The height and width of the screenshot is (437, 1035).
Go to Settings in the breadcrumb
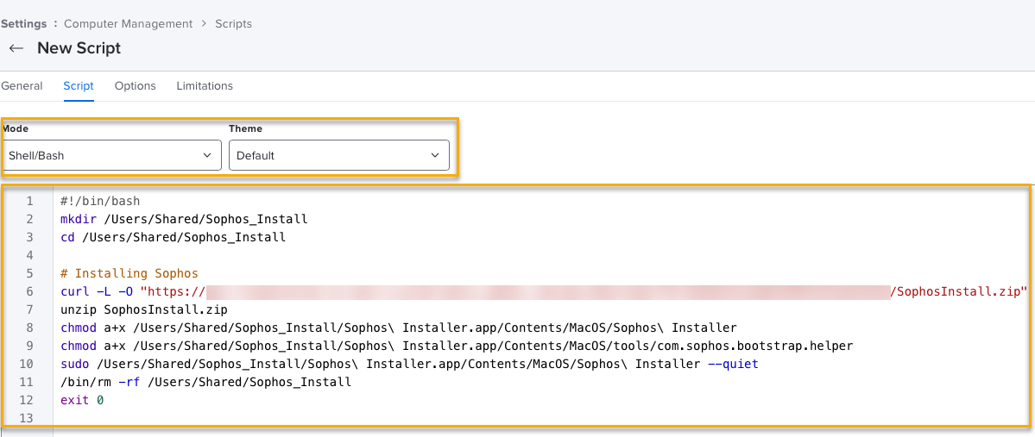(23, 24)
